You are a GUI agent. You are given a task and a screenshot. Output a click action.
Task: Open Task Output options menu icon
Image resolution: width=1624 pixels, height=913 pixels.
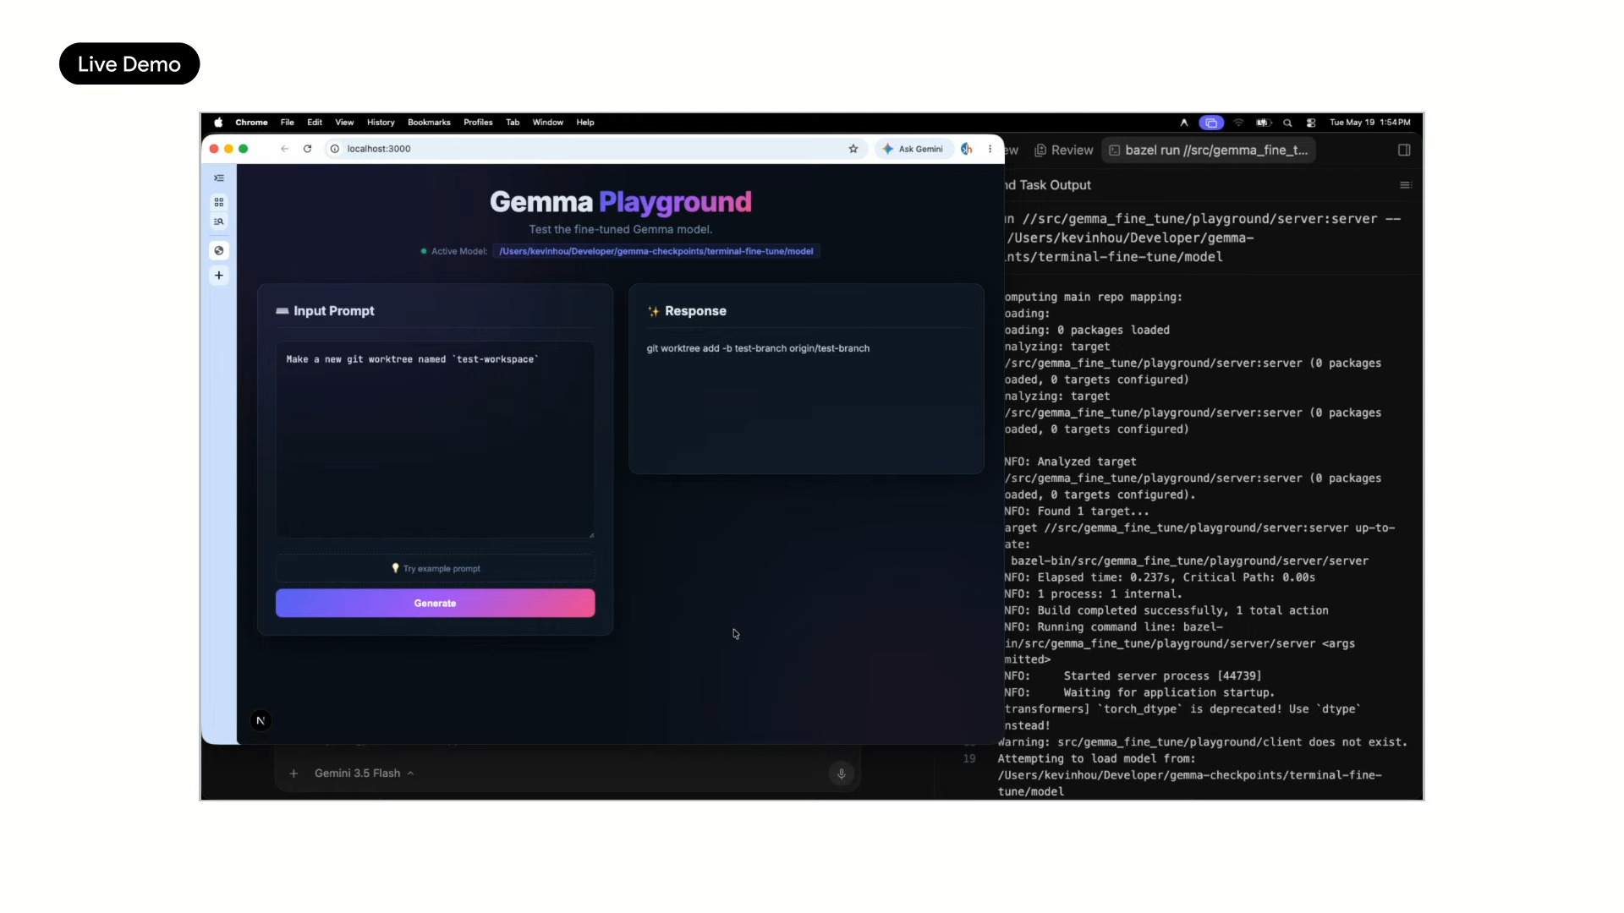coord(1406,185)
